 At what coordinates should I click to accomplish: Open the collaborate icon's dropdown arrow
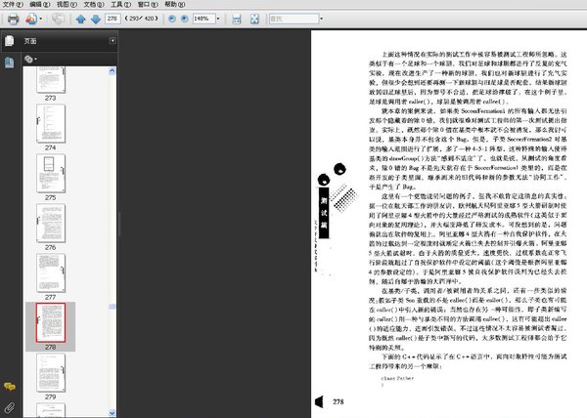click(41, 19)
